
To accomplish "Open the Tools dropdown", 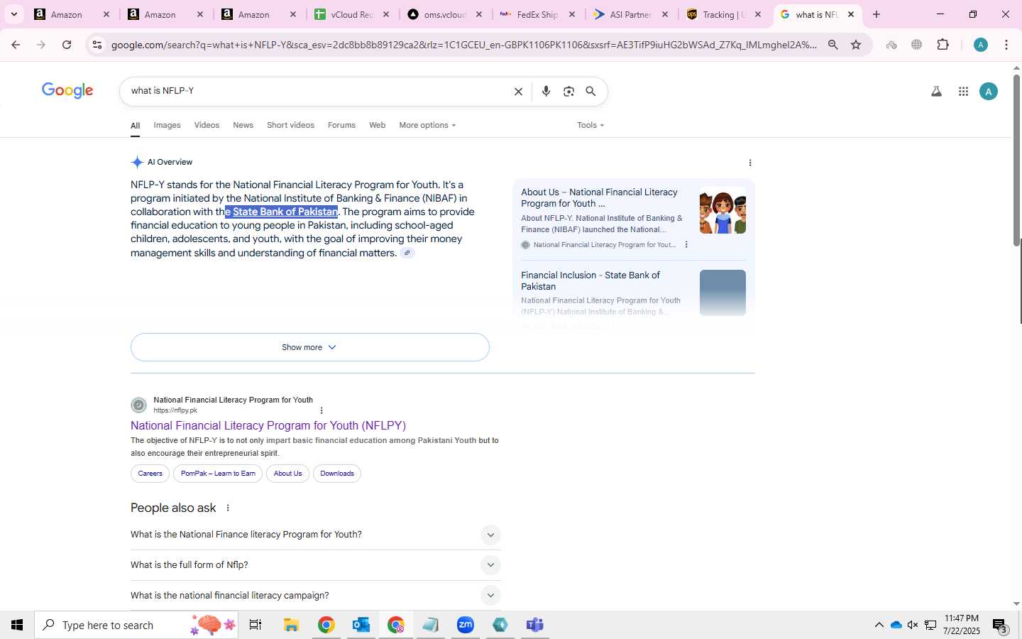I will pos(590,125).
